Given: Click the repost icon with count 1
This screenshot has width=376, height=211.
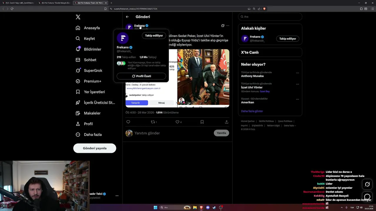Looking at the screenshot, I should pyautogui.click(x=154, y=122).
